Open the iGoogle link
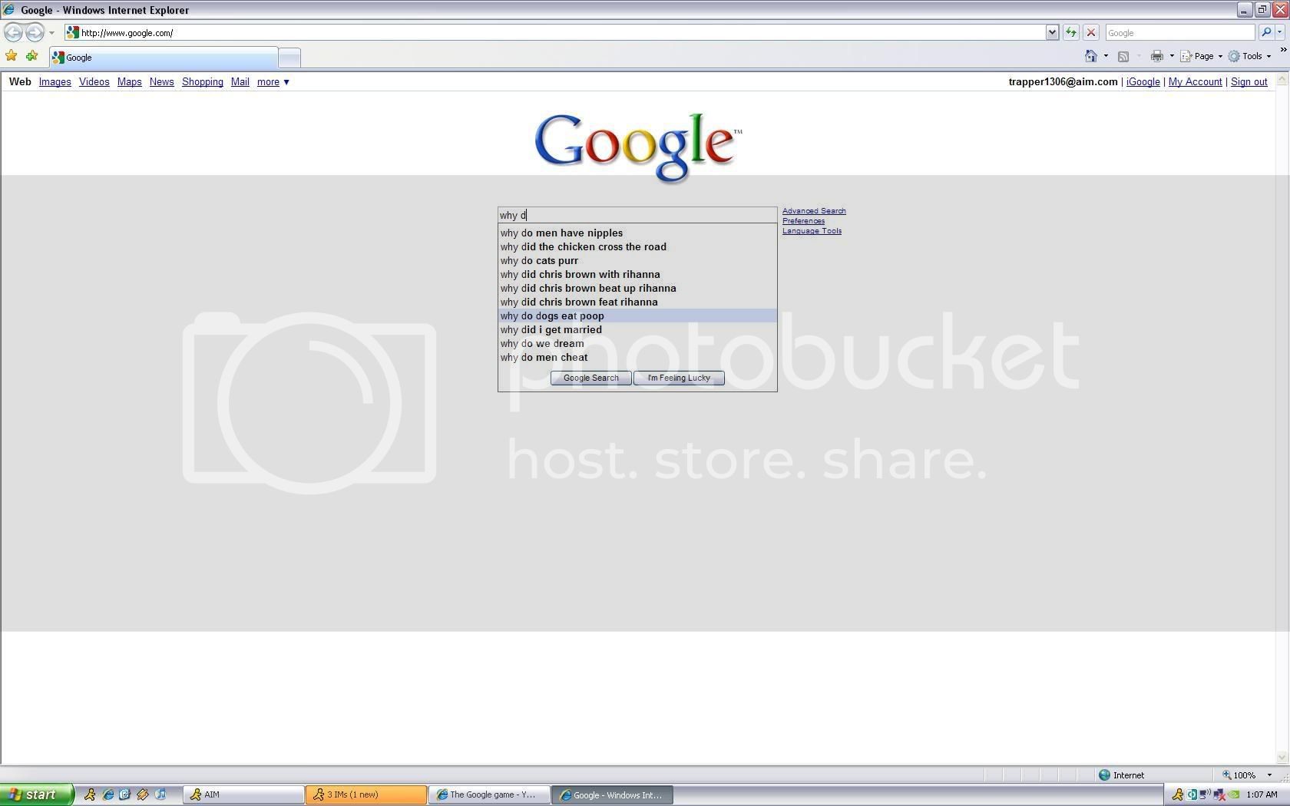This screenshot has width=1290, height=806. tap(1143, 82)
